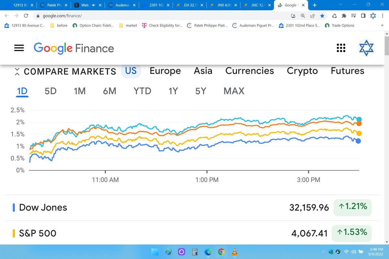Toggle the browser side panel

363,16
